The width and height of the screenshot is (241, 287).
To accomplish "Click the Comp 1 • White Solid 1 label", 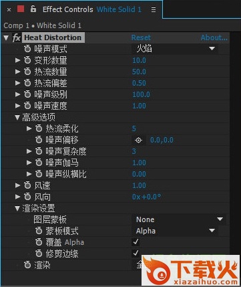I will pos(43,25).
